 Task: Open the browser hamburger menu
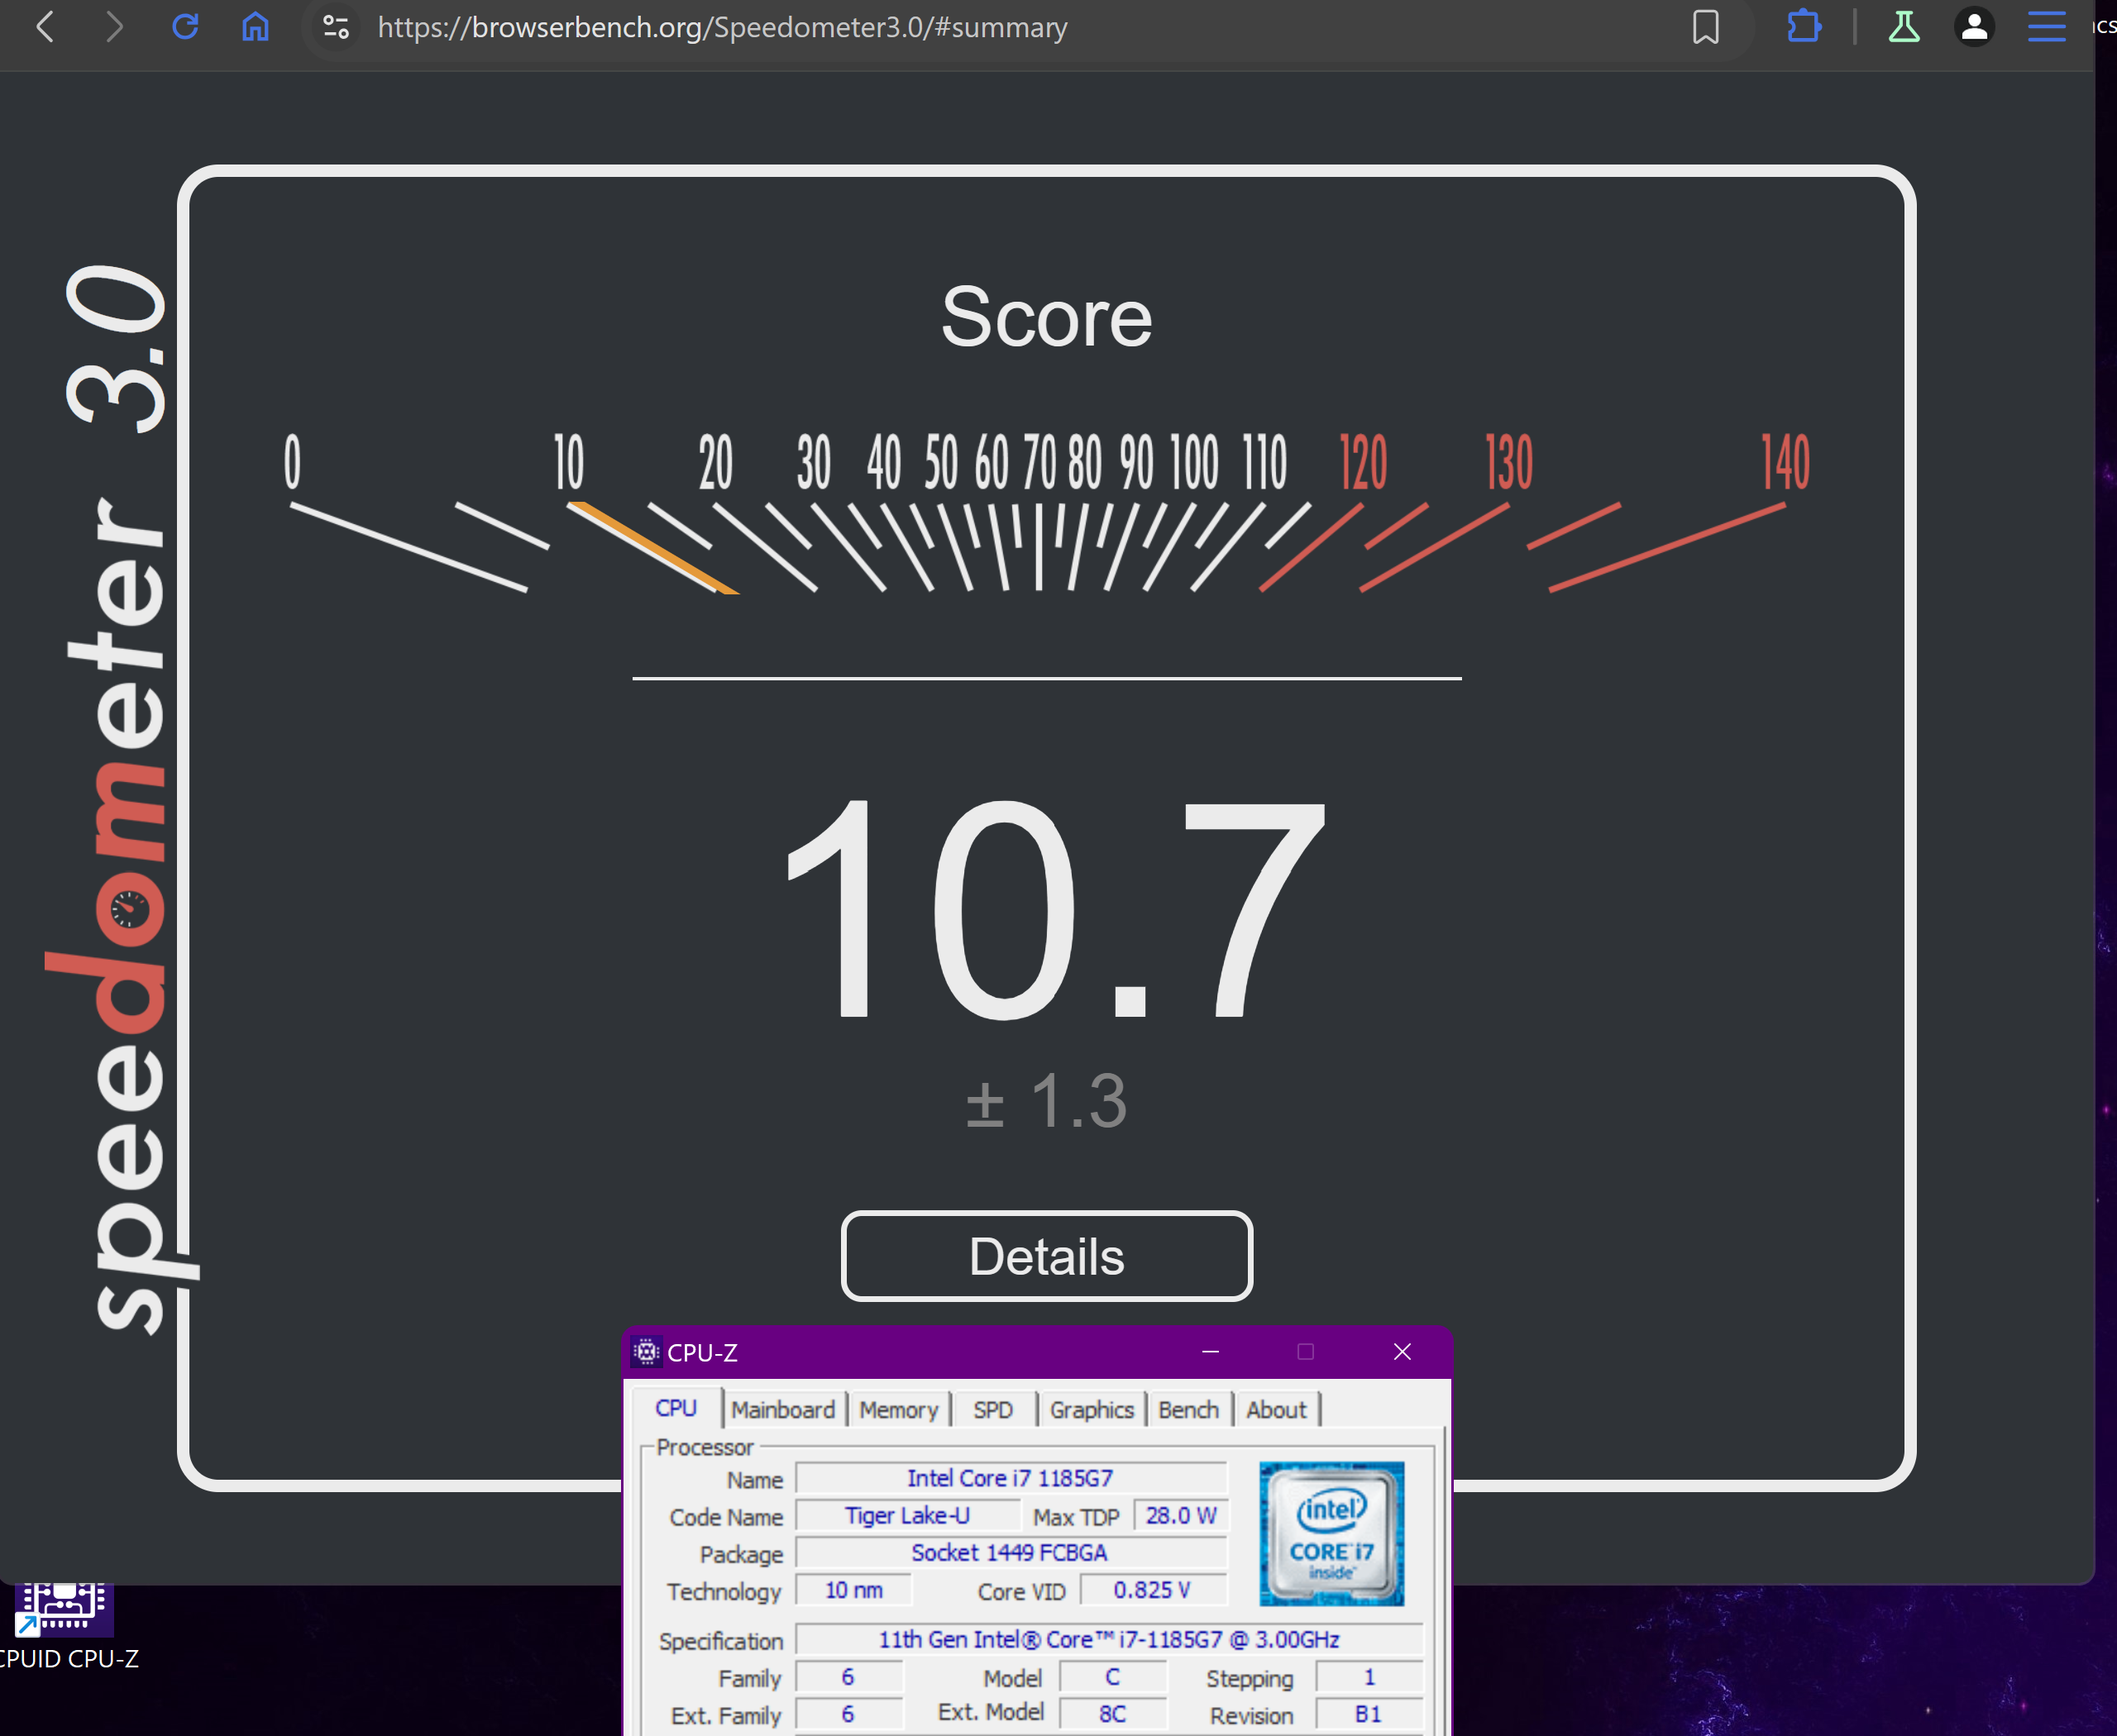coord(2046,27)
